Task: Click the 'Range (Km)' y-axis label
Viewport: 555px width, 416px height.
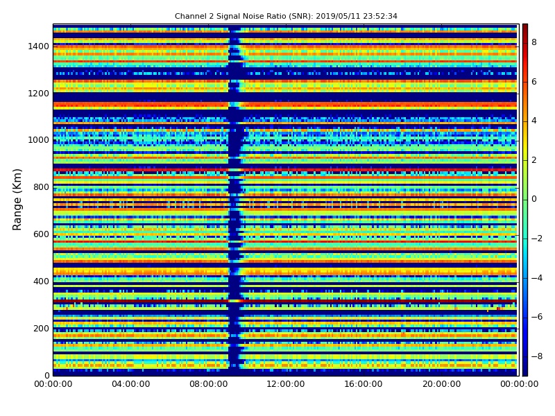Action: (x=17, y=200)
